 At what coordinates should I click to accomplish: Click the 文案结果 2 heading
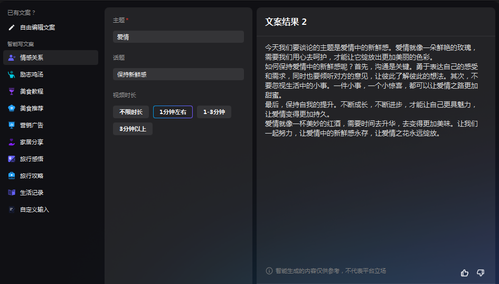tap(286, 22)
